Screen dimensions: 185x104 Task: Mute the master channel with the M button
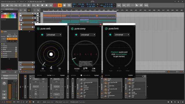coord(4,98)
